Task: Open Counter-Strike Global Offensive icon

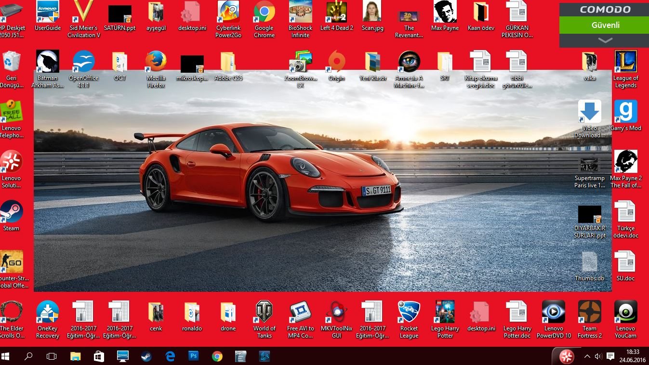Action: coord(12,270)
